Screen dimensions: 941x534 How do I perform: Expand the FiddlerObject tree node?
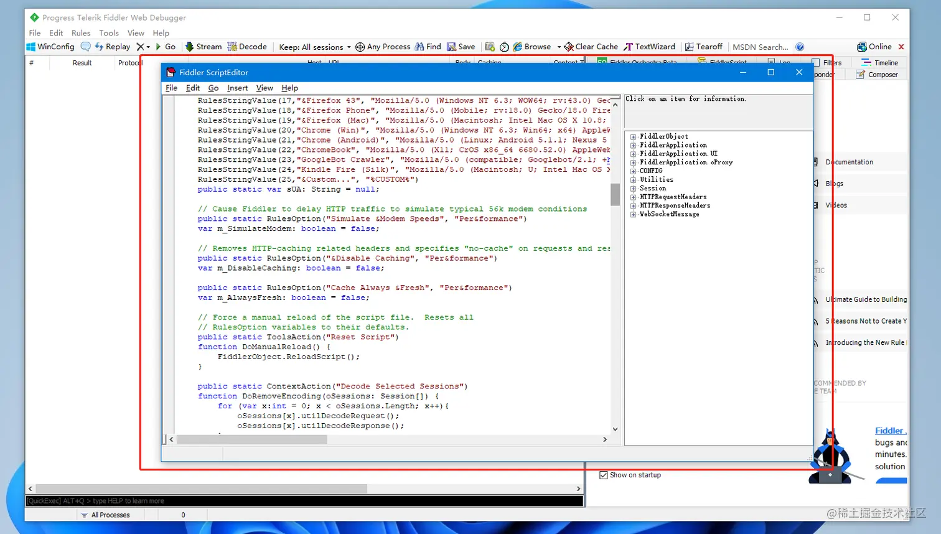pyautogui.click(x=633, y=136)
